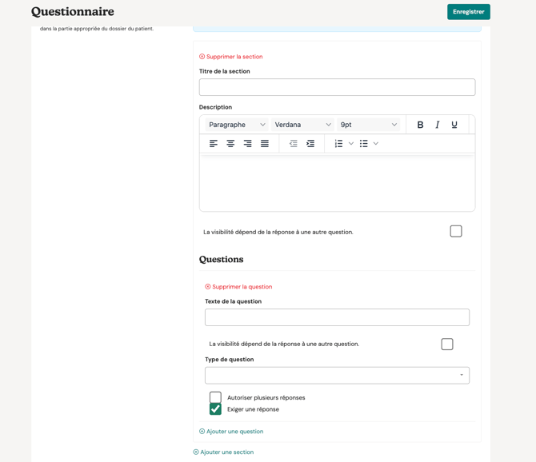Enable section visibility dependency checkbox
Screen dimensions: 536x462
[456, 231]
